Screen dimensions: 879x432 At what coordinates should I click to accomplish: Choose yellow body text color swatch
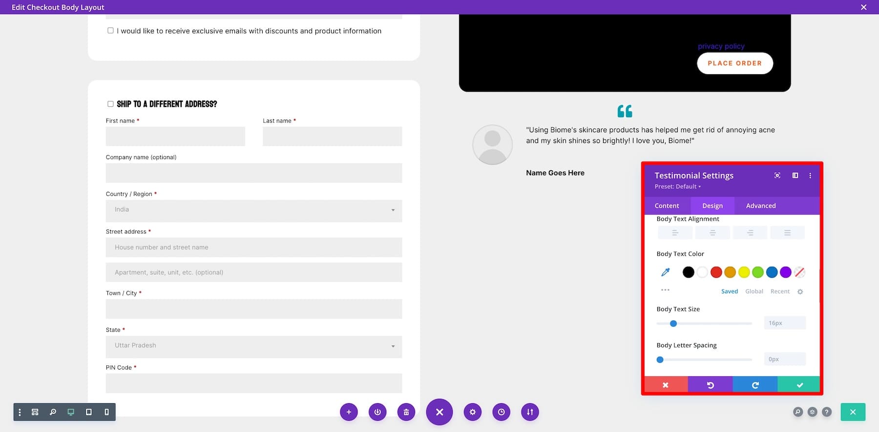tap(744, 272)
